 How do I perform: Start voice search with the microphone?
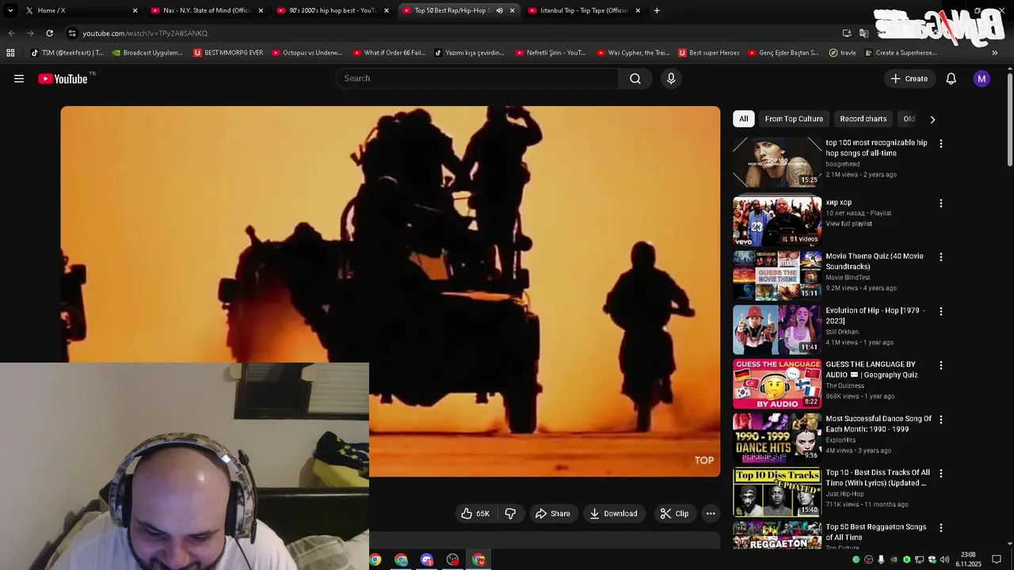[x=671, y=78]
